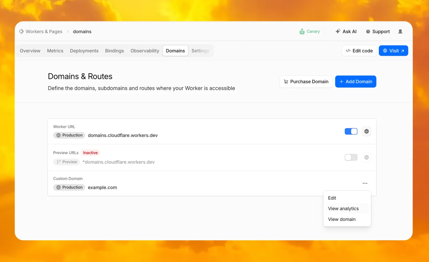429x262 pixels.
Task: Click the Edit code button
Action: [x=359, y=51]
